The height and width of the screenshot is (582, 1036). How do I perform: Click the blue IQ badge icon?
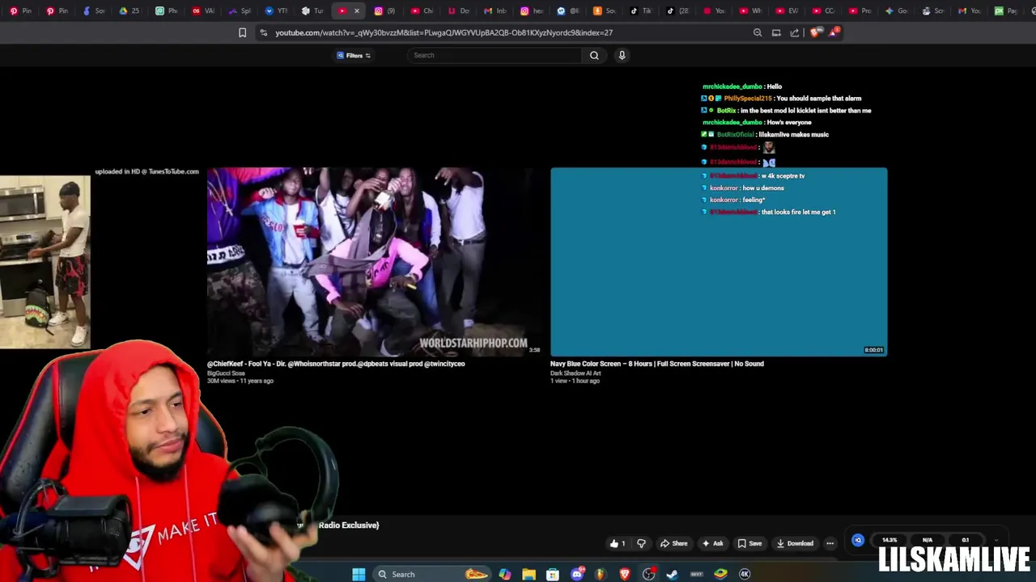coord(858,540)
